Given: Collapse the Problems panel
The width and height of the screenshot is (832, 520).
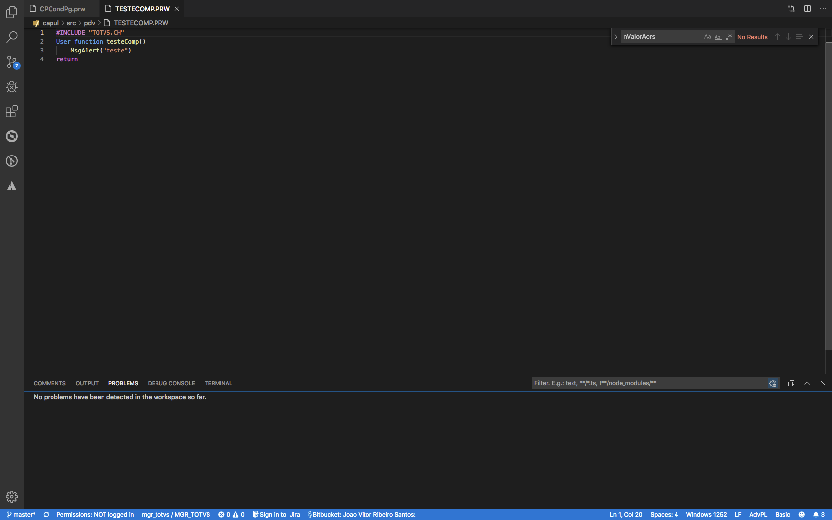Looking at the screenshot, I should 807,383.
